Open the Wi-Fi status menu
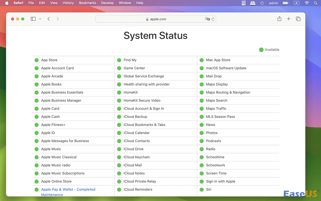 pos(307,3)
